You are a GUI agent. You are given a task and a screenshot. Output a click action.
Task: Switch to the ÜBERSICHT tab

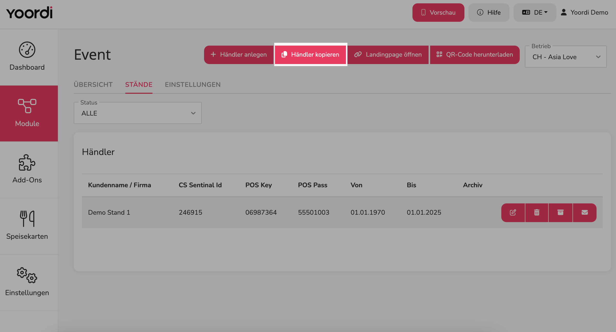coord(93,85)
